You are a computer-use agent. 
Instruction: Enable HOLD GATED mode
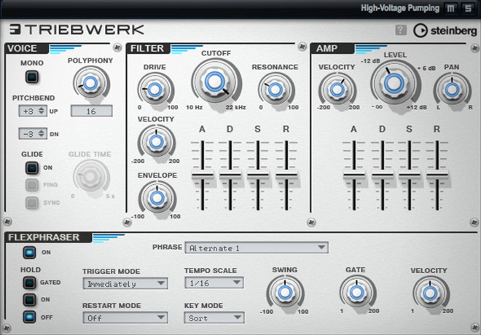coord(29,283)
